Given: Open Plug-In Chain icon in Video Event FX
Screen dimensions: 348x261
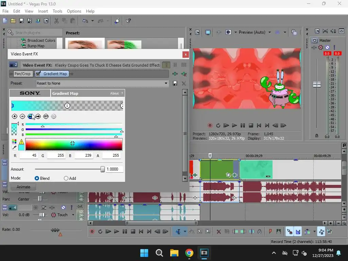Looking at the screenshot, I should pos(175,74).
